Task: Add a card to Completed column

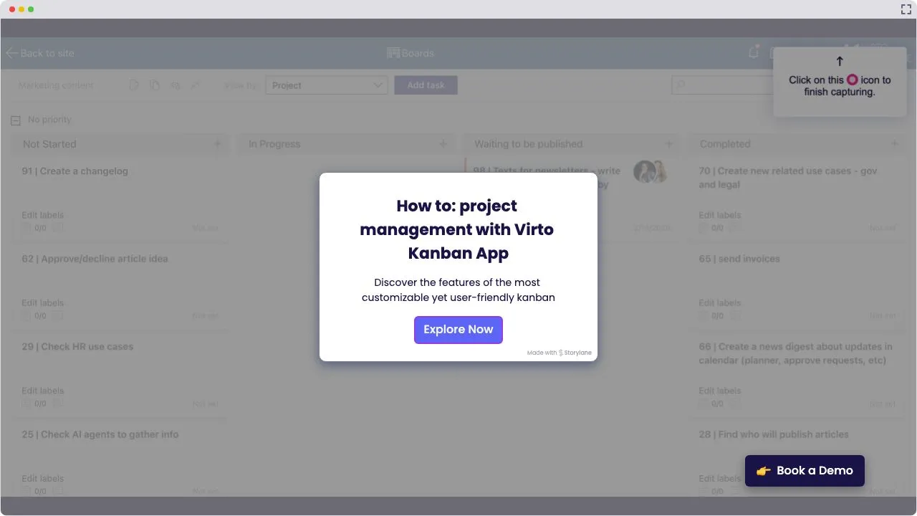Action: [895, 144]
